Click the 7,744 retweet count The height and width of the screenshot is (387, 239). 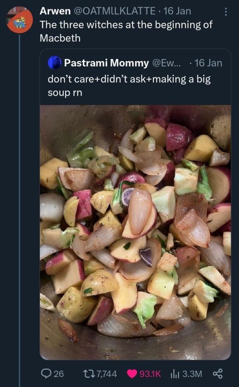(106, 373)
